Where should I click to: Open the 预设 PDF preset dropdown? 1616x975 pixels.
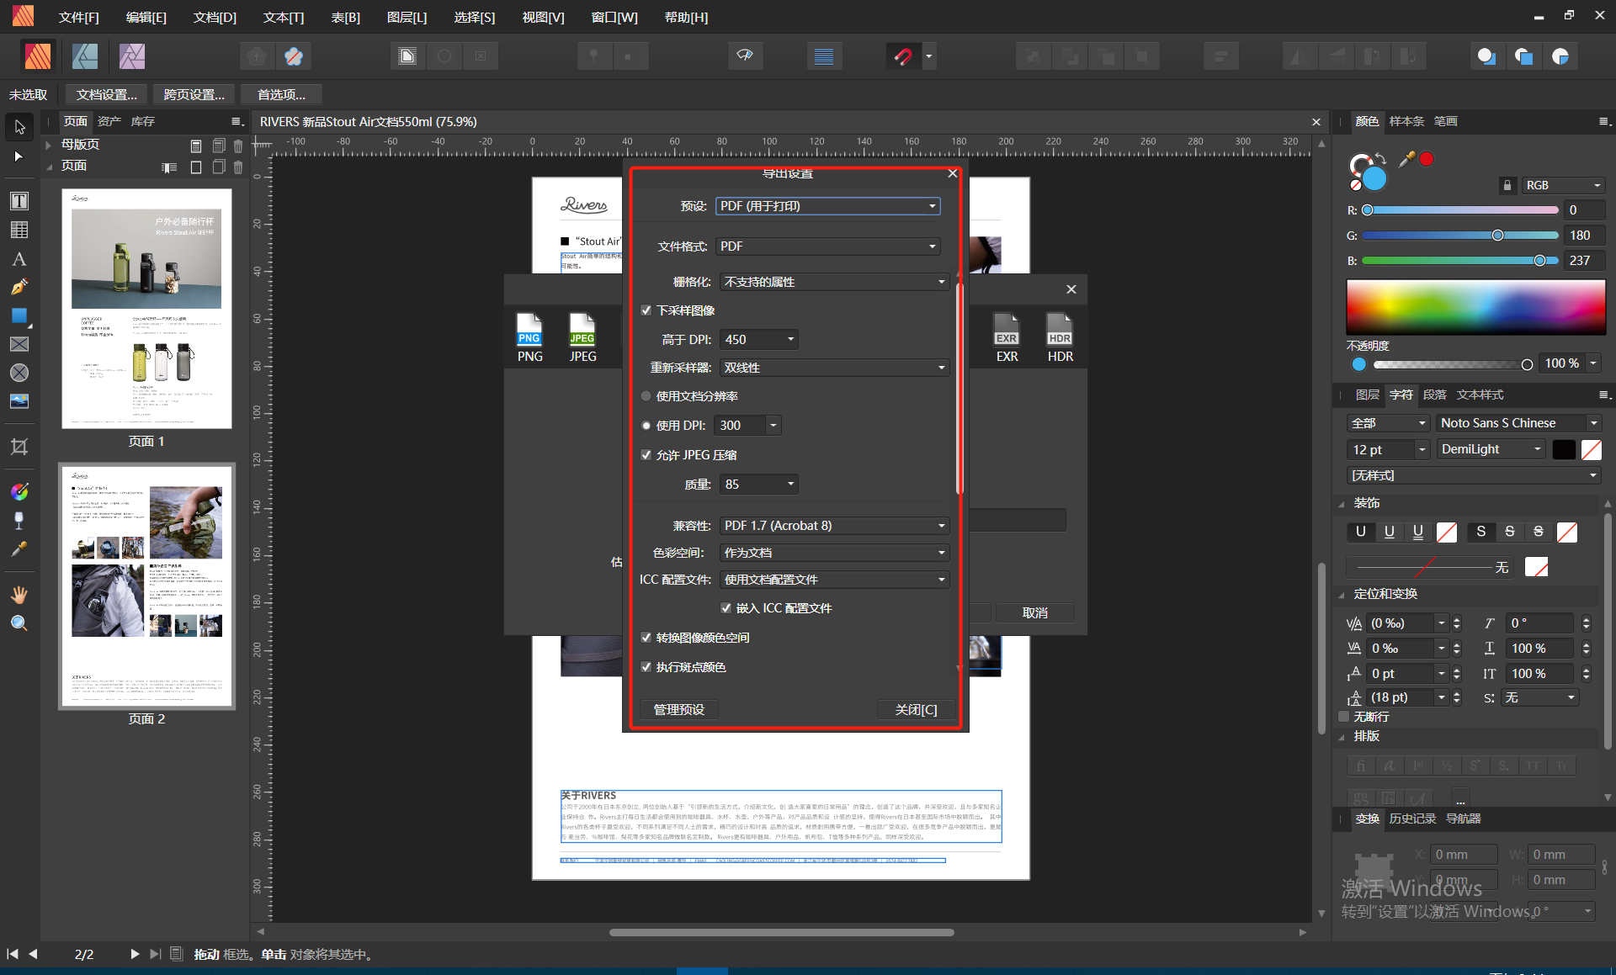point(827,206)
